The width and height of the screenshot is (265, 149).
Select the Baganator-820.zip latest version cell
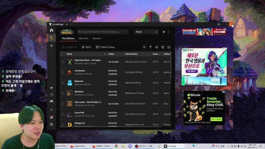[133, 83]
